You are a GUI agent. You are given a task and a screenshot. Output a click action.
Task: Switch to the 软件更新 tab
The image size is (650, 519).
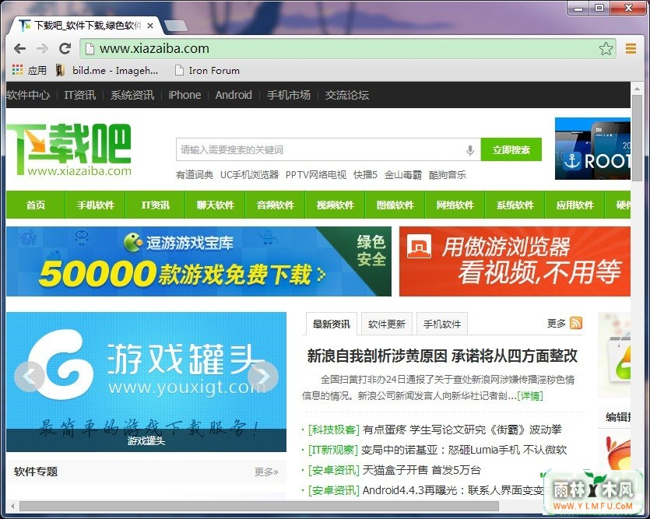387,324
